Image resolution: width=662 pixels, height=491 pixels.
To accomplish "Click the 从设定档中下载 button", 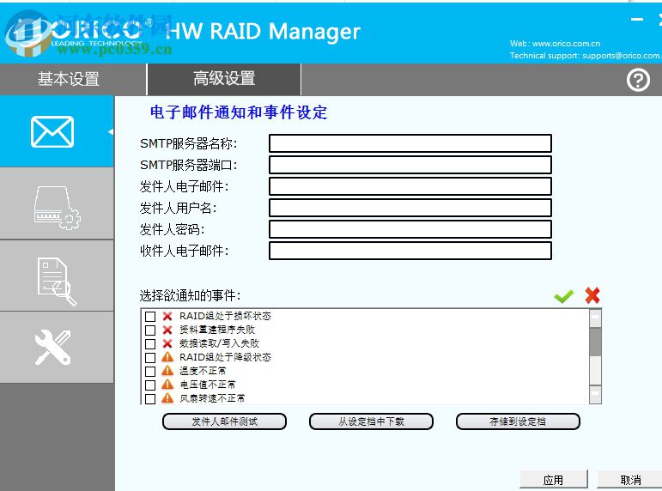I will click(371, 421).
